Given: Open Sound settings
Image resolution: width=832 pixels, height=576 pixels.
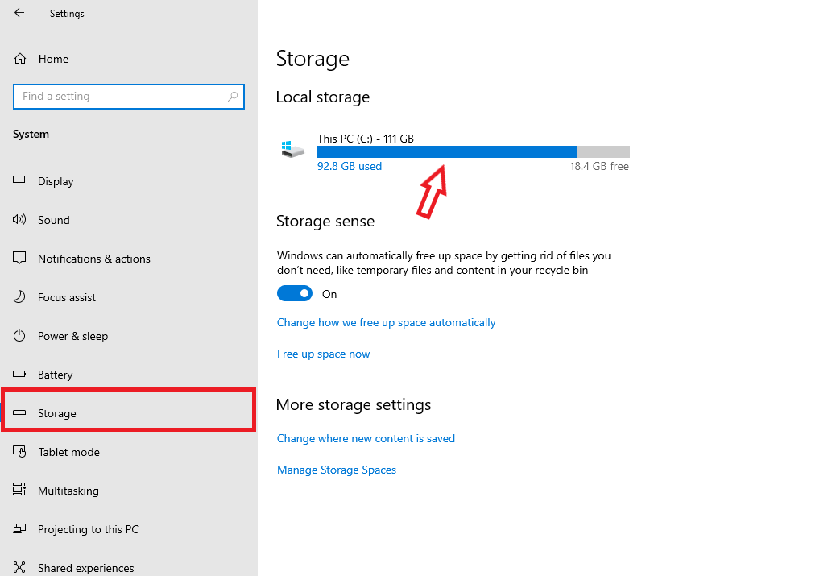Looking at the screenshot, I should (x=54, y=220).
